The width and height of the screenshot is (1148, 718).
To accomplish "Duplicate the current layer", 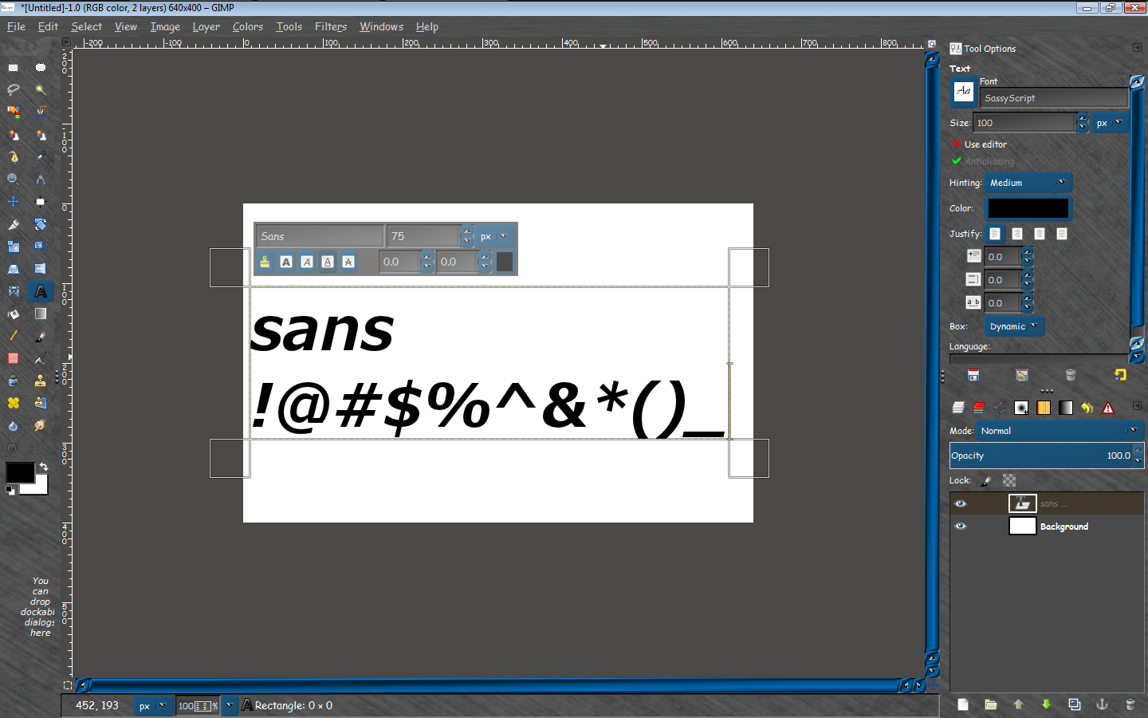I will [x=1074, y=704].
